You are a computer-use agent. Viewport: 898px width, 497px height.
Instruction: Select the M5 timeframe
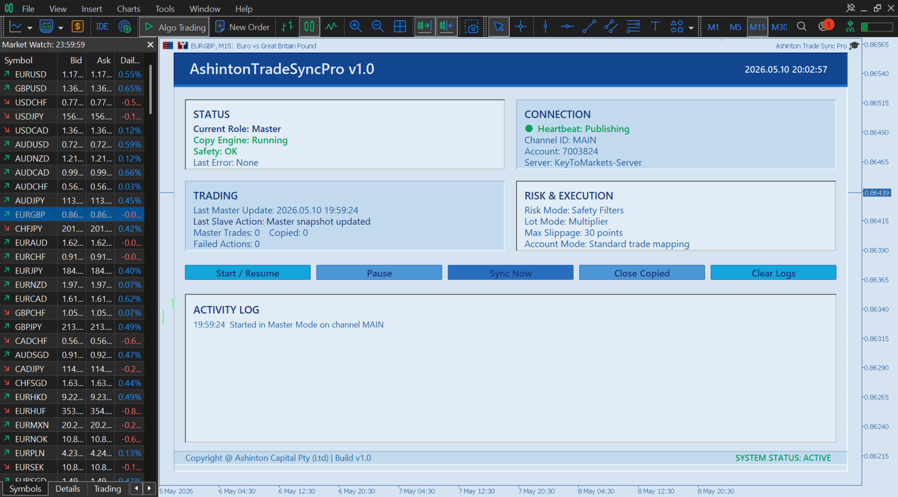tap(735, 27)
